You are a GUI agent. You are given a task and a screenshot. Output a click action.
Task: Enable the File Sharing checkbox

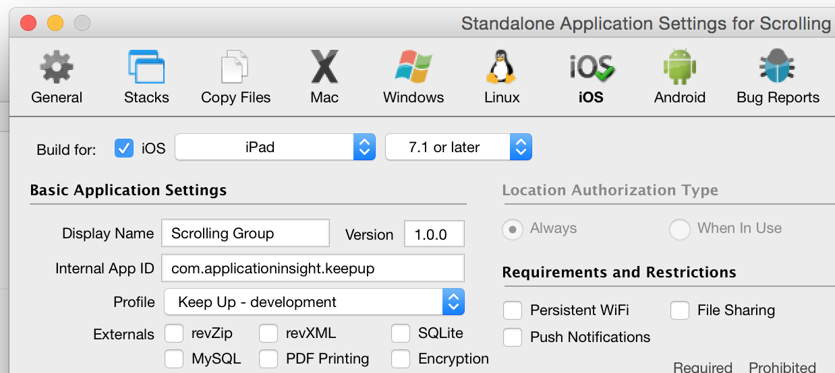pyautogui.click(x=680, y=310)
